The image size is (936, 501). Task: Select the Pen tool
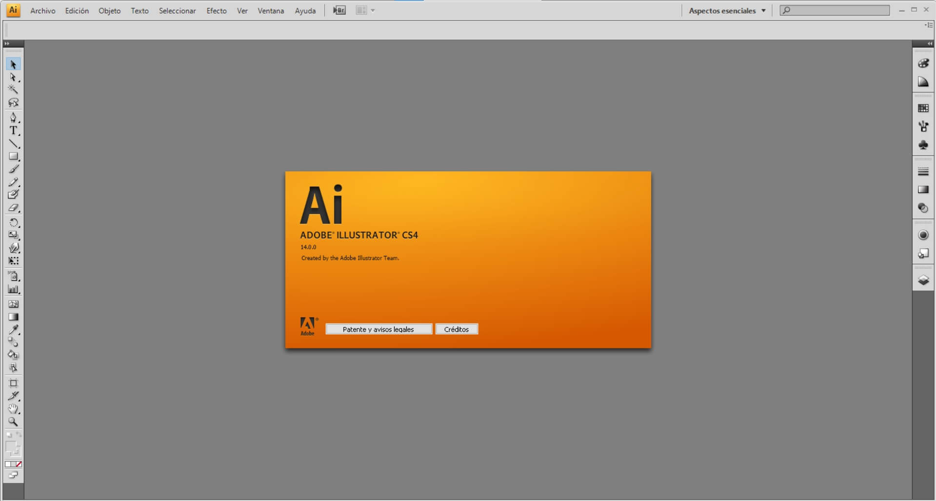pyautogui.click(x=13, y=117)
